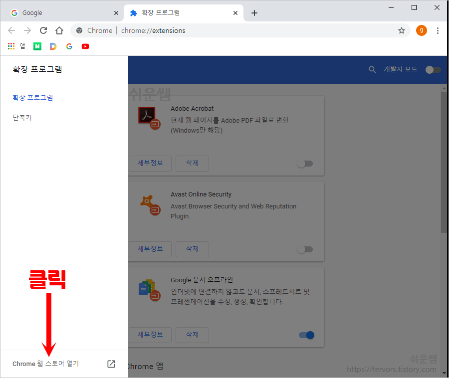Open the Google bookmark icon
449x378 pixels.
(x=69, y=46)
